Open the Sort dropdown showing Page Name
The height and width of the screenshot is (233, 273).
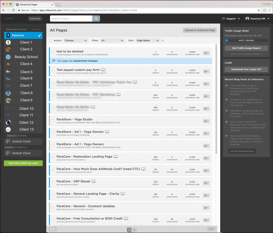(148, 41)
